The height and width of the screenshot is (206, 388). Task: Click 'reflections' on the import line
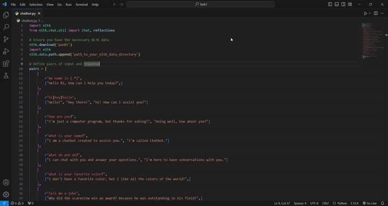tap(104, 30)
